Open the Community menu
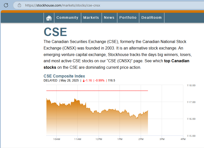This screenshot has width=204, height=148. pyautogui.click(x=67, y=17)
